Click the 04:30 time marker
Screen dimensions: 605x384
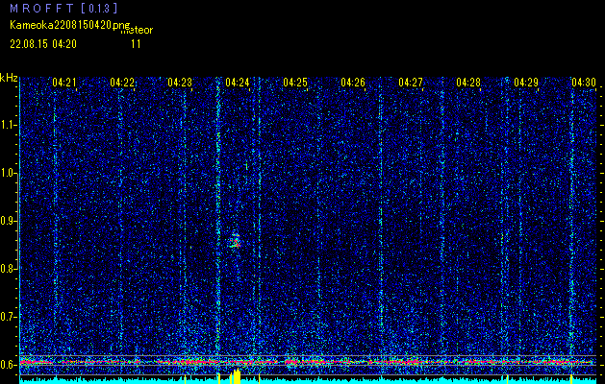(584, 82)
